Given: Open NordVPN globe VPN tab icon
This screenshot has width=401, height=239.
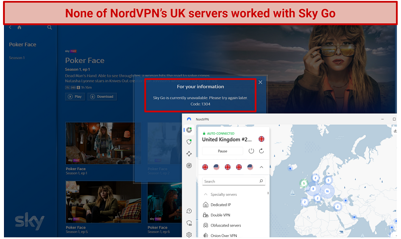Looking at the screenshot, I should point(189,130).
